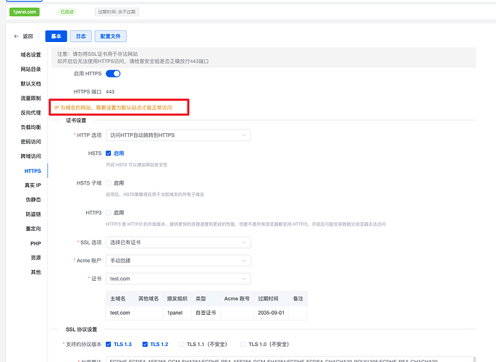Open 反向代理 in the sidebar
This screenshot has width=496, height=362.
[30, 113]
